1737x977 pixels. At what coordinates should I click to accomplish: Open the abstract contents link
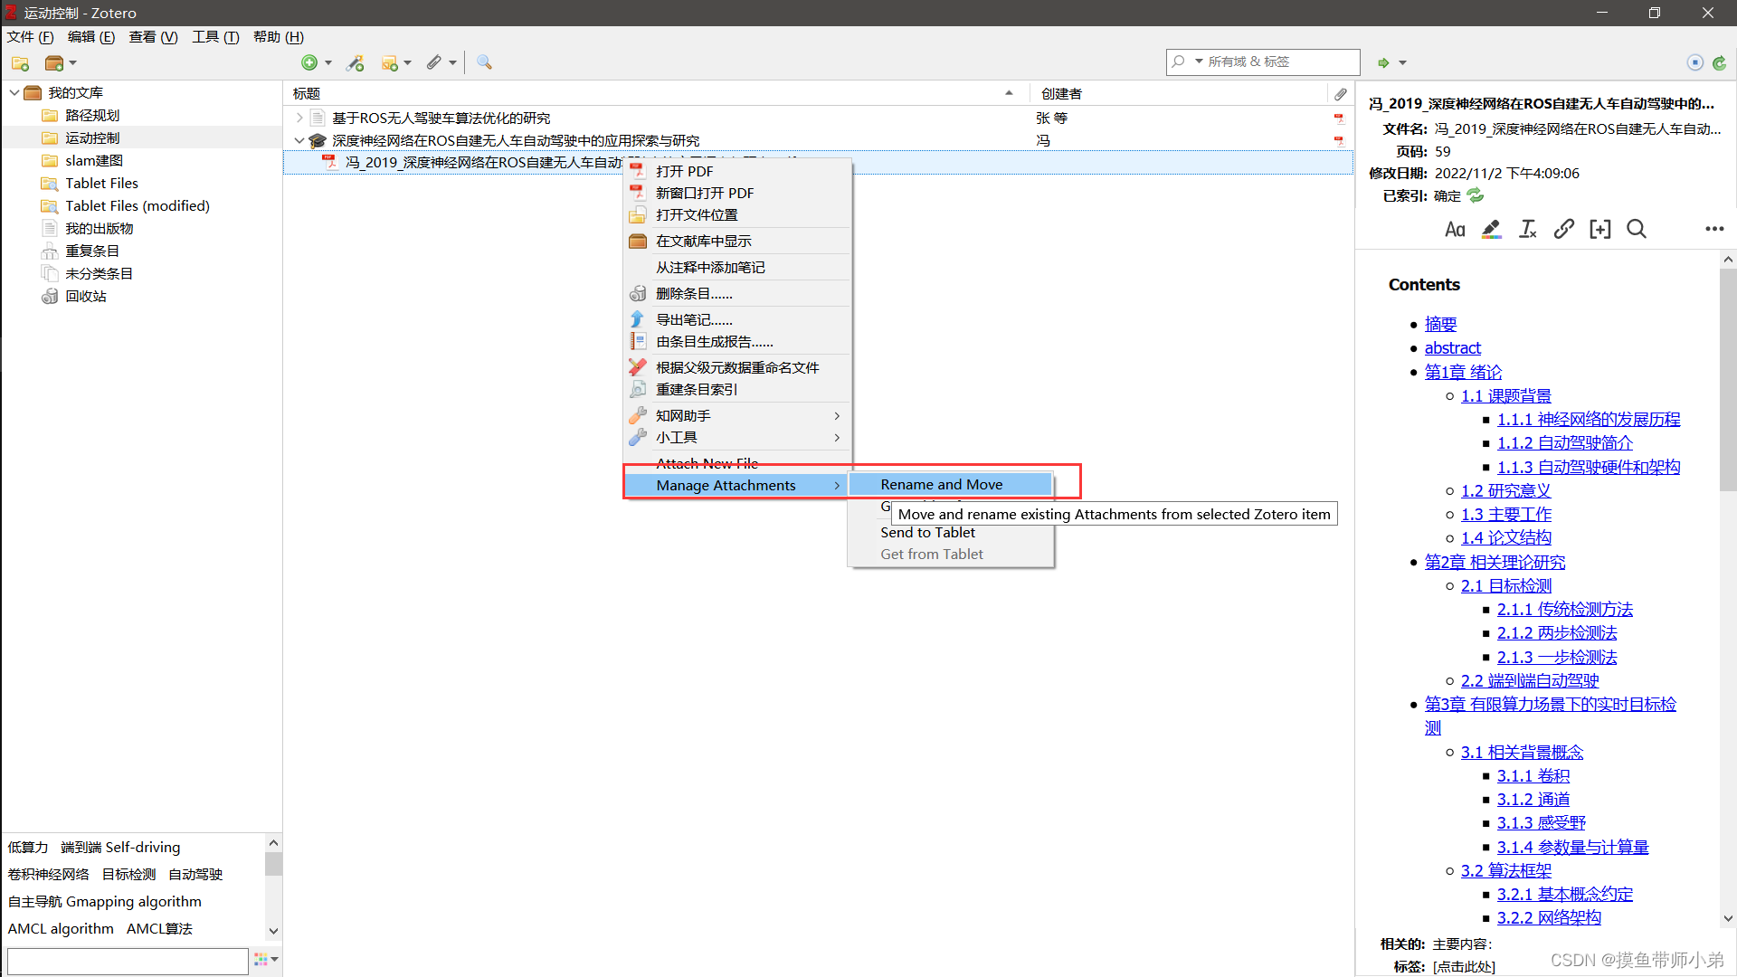click(1452, 348)
